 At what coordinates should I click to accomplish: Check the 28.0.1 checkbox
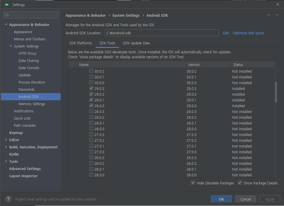pyautogui.click(x=91, y=123)
